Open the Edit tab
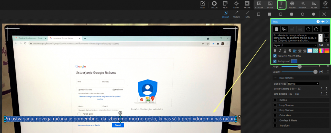Image resolution: width=331 pixels, height=133 pixels. click(203, 5)
